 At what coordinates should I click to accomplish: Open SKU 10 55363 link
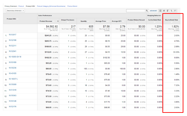(12, 95)
